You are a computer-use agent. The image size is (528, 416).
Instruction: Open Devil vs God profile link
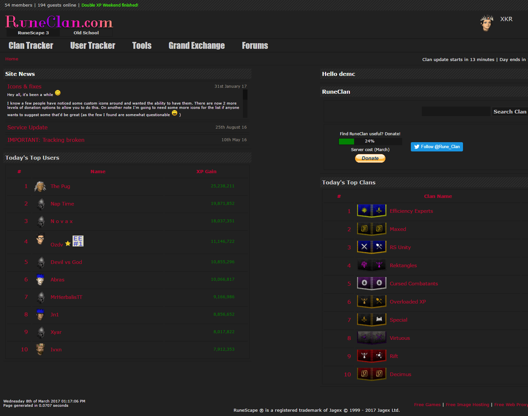coord(66,262)
